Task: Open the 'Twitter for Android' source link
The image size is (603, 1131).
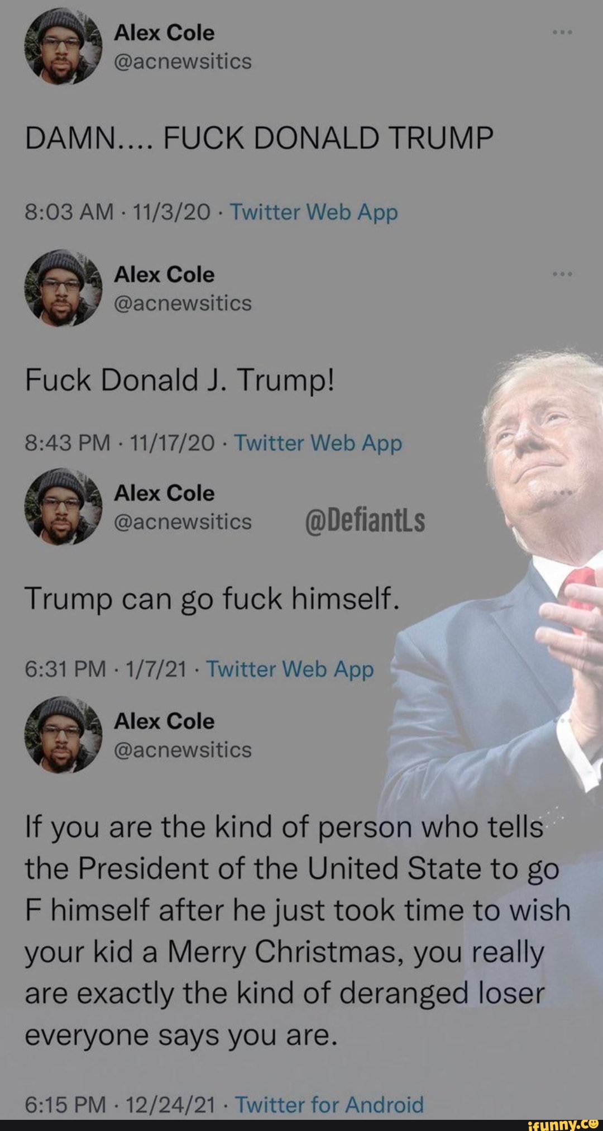Action: click(x=329, y=1104)
